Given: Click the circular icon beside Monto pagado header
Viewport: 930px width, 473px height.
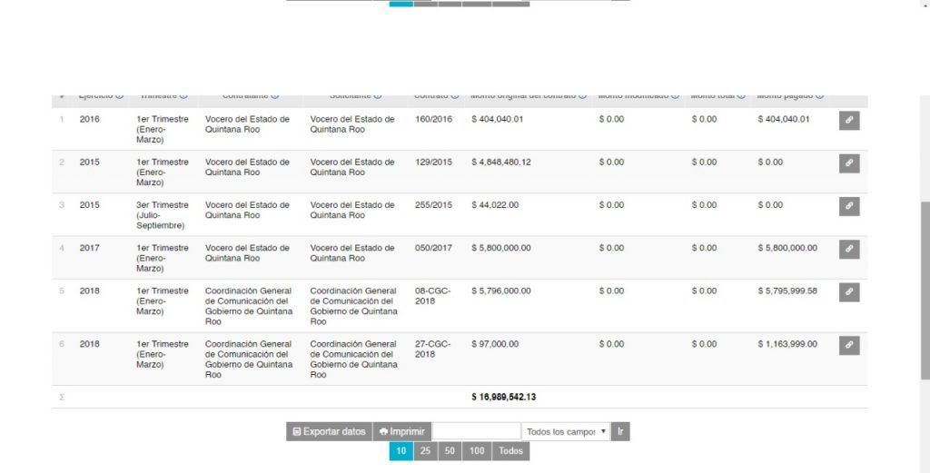Looking at the screenshot, I should [x=819, y=95].
